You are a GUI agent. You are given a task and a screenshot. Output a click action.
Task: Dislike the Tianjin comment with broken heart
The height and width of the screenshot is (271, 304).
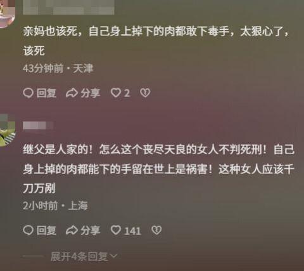tap(145, 93)
